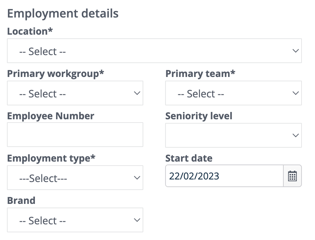The image size is (315, 240).
Task: Click the Start date input field
Action: 224,176
